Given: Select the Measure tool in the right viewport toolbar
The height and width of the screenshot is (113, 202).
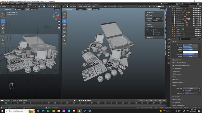Looking at the screenshot, I should coord(64,40).
